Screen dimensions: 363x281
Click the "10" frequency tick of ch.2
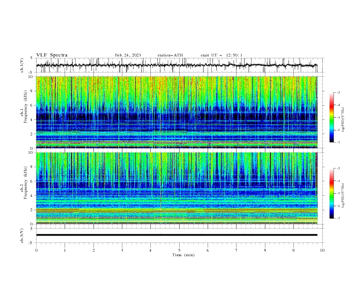[x=32, y=152]
